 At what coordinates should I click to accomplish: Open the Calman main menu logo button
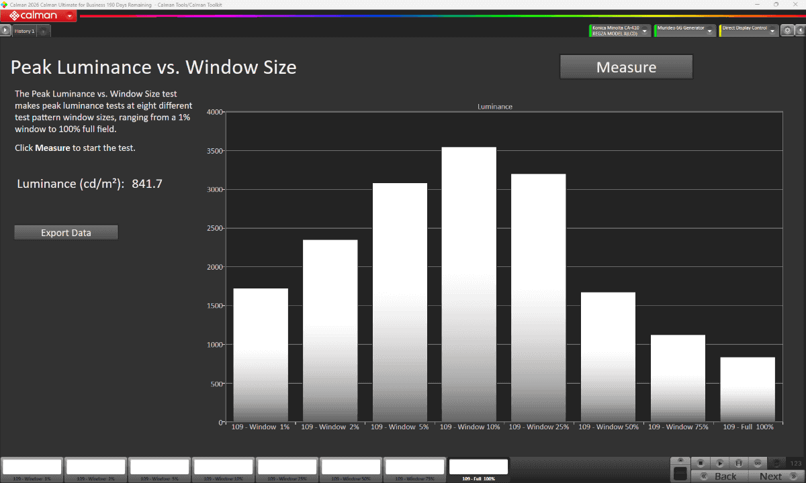click(39, 15)
